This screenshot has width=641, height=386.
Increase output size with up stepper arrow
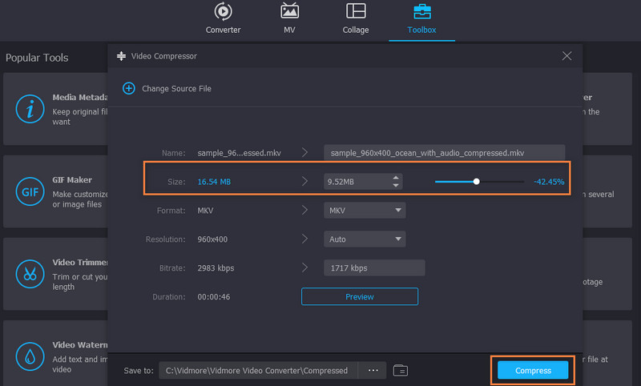pos(395,178)
